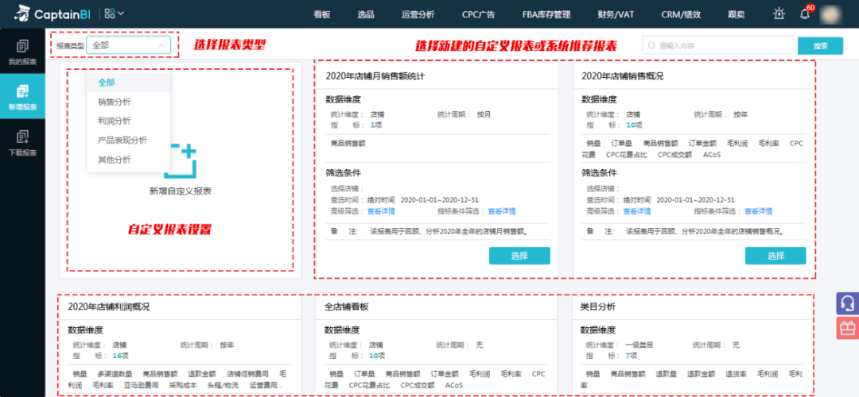
Task: Choose 利润分析 from the dropdown list
Action: click(x=115, y=121)
